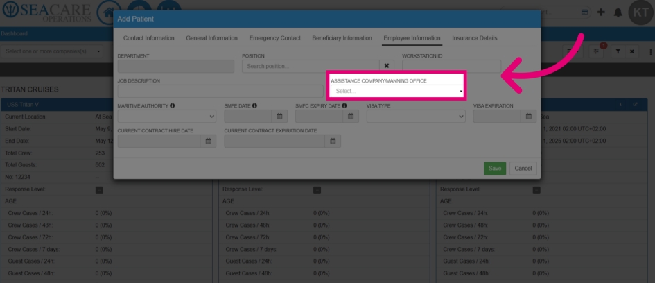The image size is (655, 283).
Task: Open KT user avatar menu
Action: pyautogui.click(x=640, y=12)
